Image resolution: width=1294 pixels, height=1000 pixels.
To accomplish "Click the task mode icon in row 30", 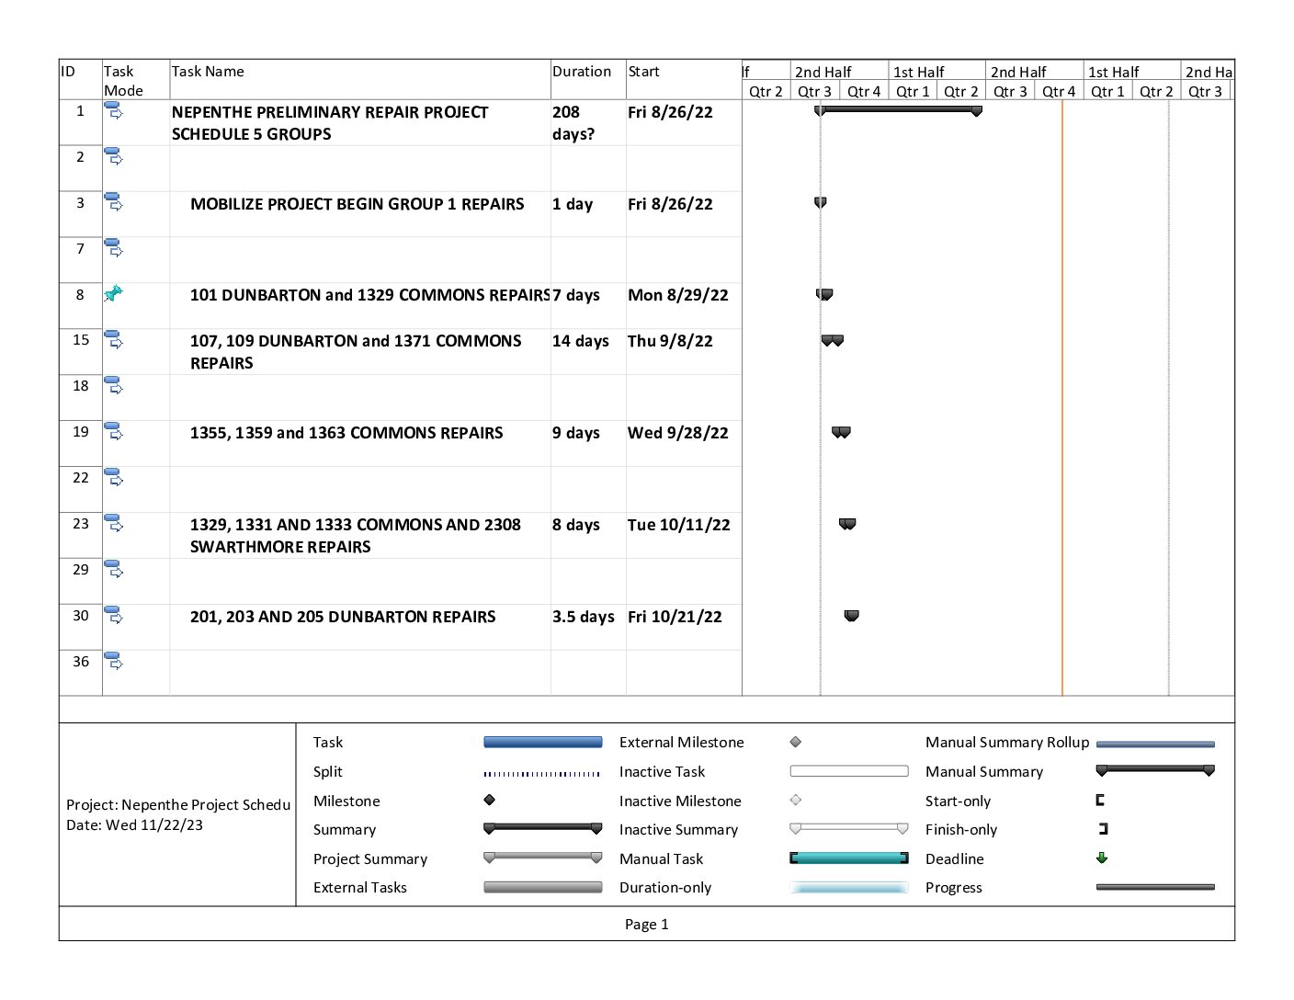I will tap(113, 616).
